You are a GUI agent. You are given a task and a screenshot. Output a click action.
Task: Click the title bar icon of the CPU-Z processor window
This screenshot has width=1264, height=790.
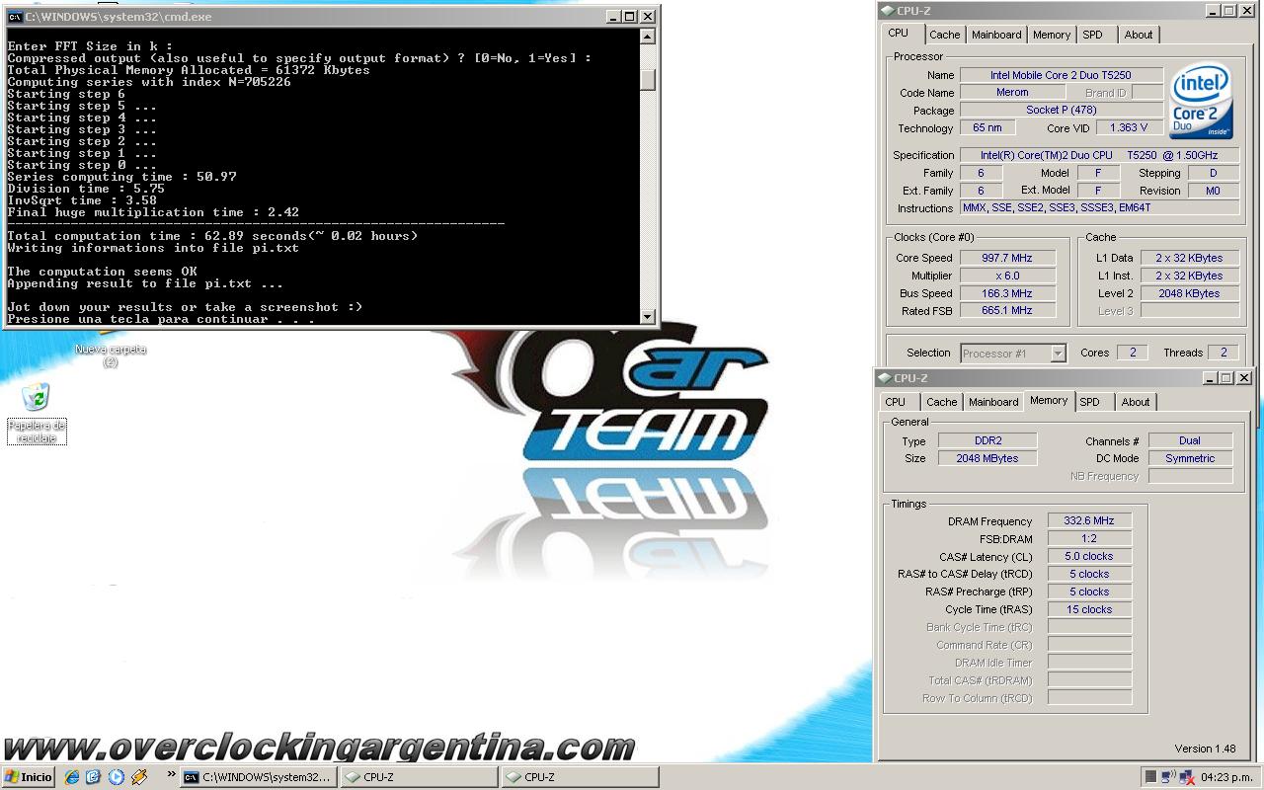(x=887, y=11)
